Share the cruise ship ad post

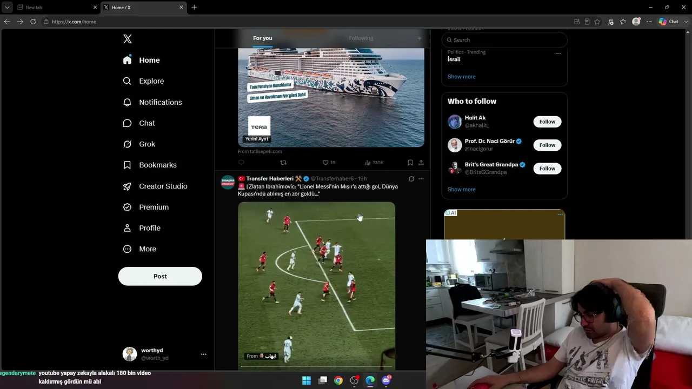[x=421, y=163]
